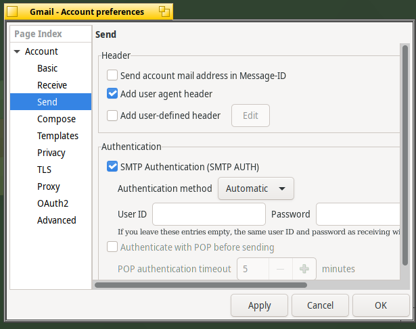Image resolution: width=416 pixels, height=329 pixels.
Task: Click the POP authentication timeout value field
Action: pos(253,269)
